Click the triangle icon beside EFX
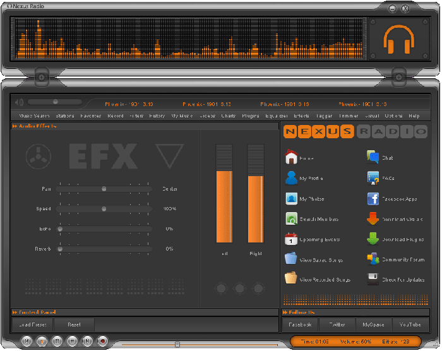Image resolution: width=442 pixels, height=351 pixels. [x=170, y=156]
